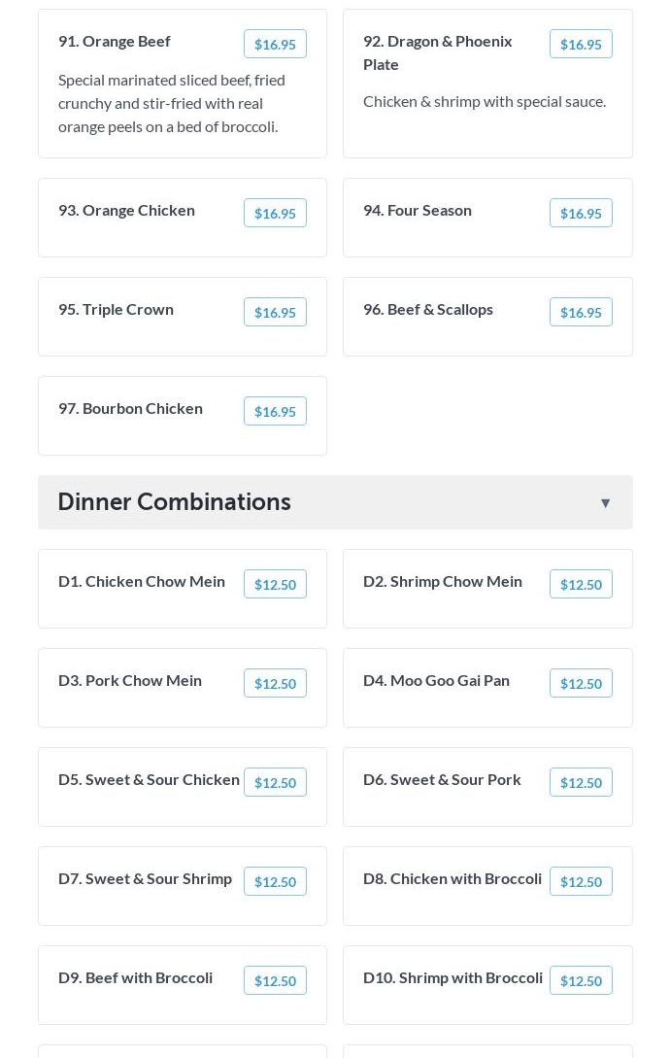Collapse the Dinner Combinations section arrow

tap(605, 502)
